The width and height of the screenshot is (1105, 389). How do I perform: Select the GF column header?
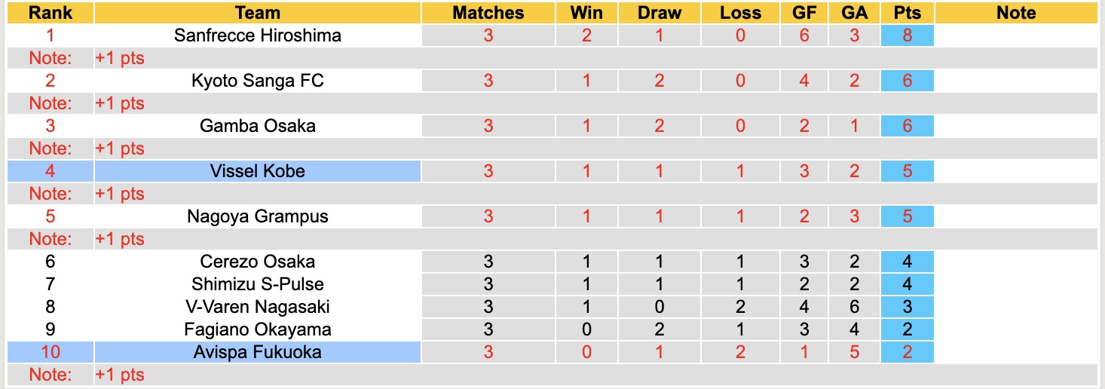coord(804,13)
